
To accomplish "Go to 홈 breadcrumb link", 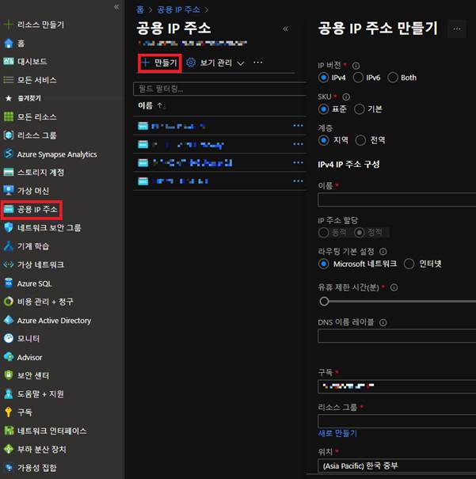I will (140, 10).
